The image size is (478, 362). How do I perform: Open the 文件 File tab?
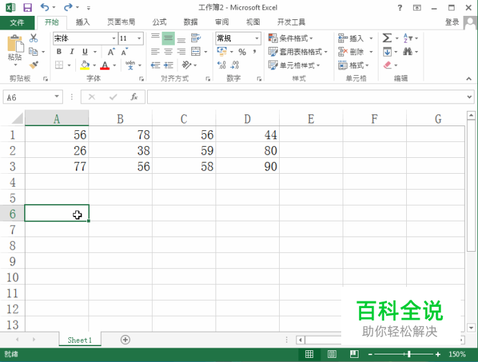[x=17, y=22]
